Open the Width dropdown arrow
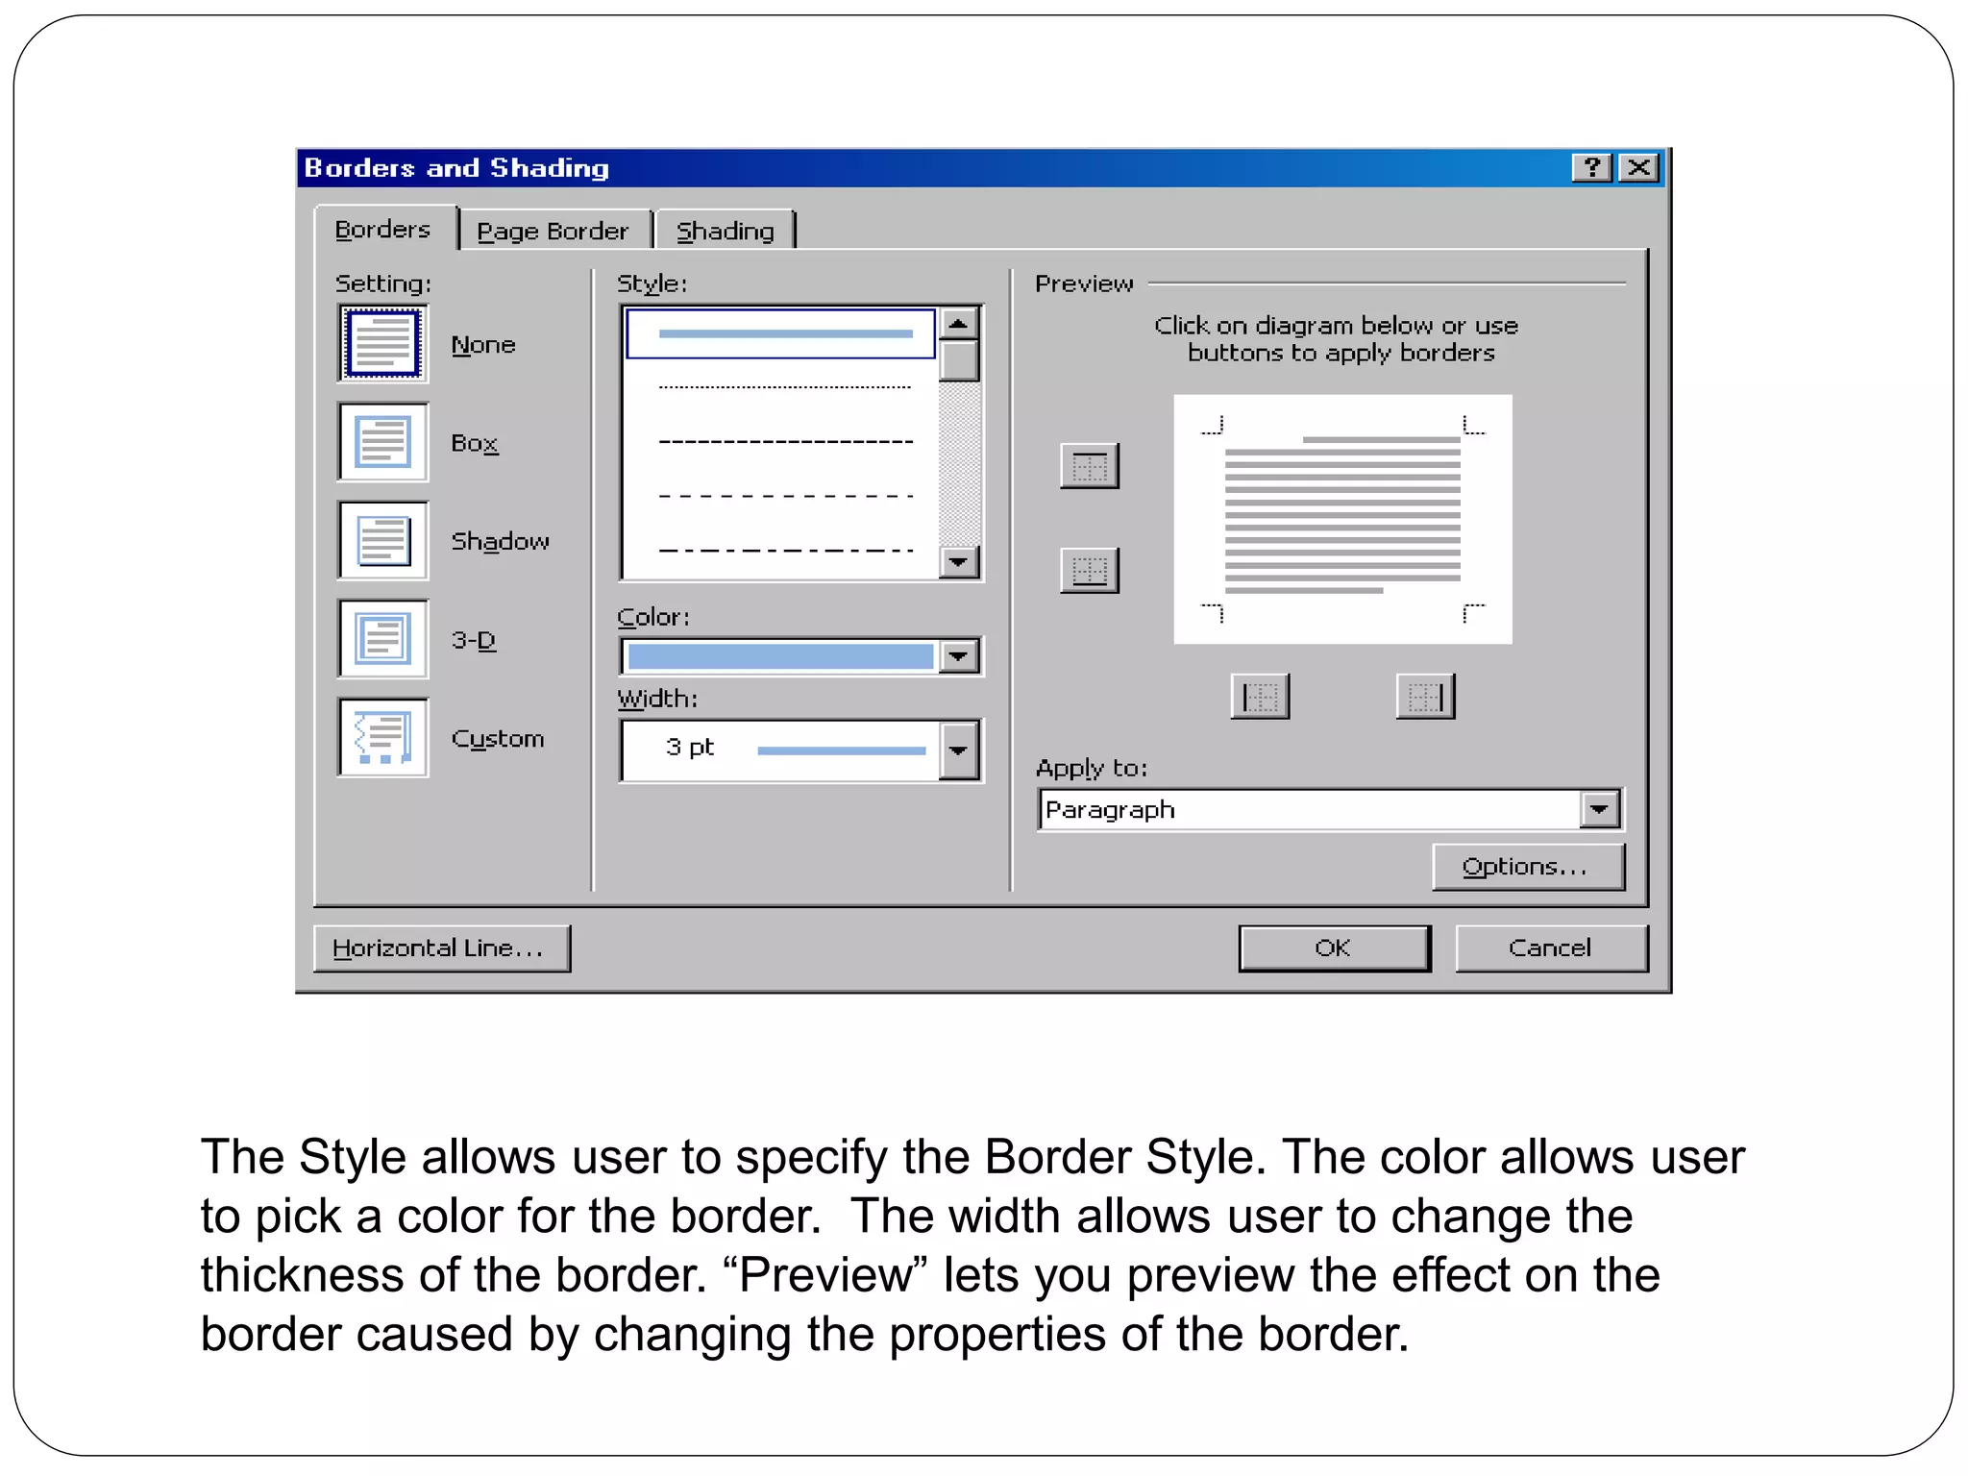 958,750
